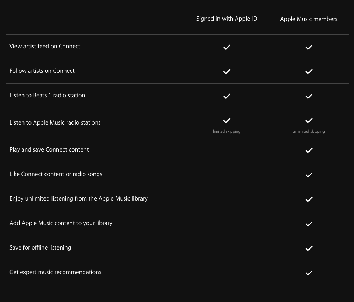Viewport: 354px width, 302px height.
Task: Select the Apple Music members column header
Action: 308,19
